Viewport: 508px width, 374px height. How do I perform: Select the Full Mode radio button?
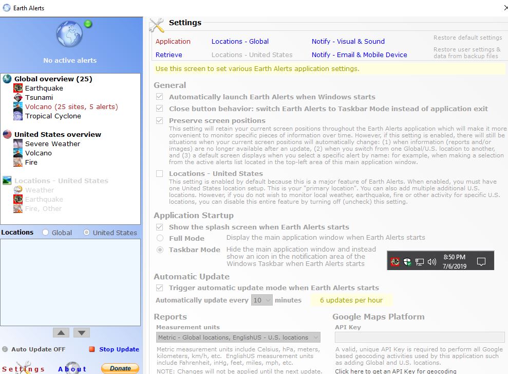[x=160, y=238]
